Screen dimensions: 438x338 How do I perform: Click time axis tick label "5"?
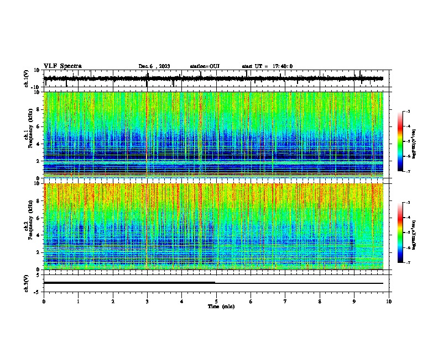(x=216, y=302)
